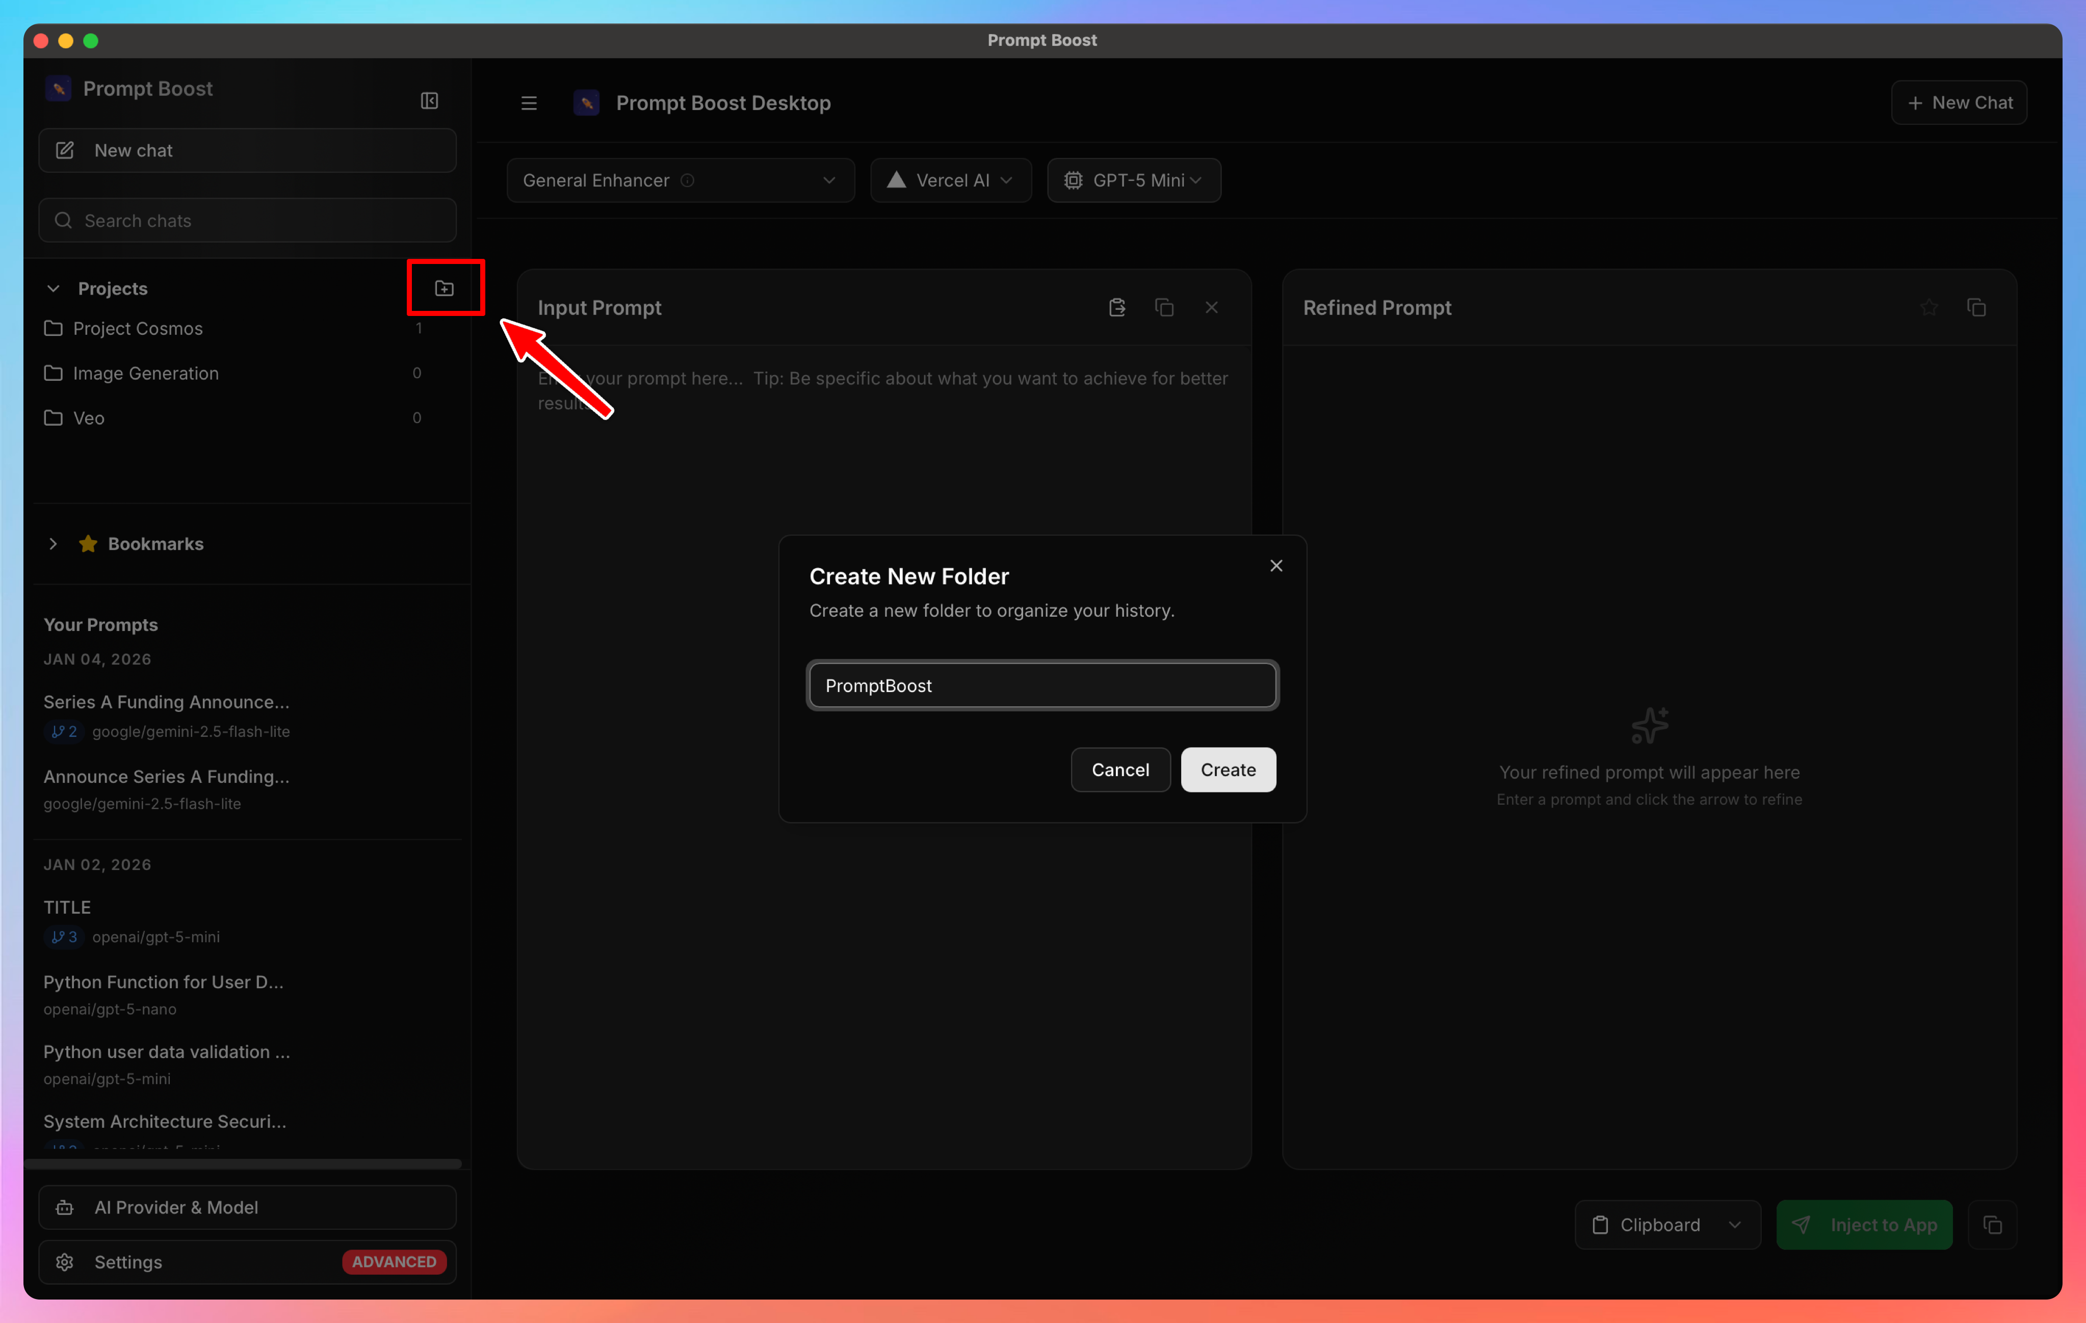Expand the Bookmarks section
The image size is (2086, 1323).
(53, 544)
